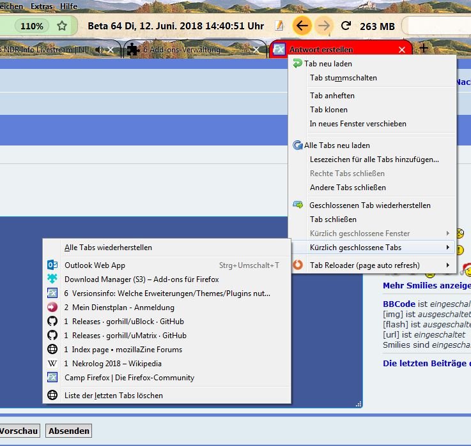
Task: Select 'Alle Tabs neu laden' menu entry
Action: 337,145
